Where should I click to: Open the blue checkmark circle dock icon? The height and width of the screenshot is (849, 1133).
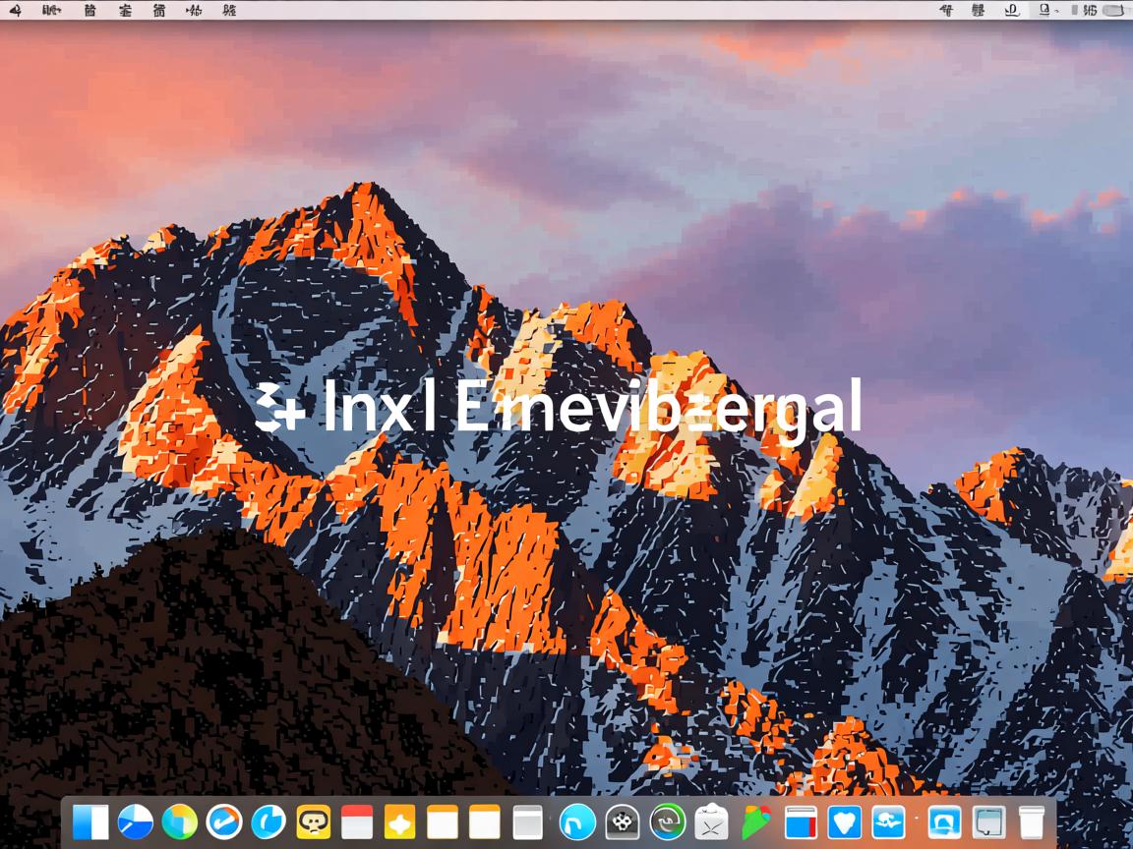(x=224, y=822)
